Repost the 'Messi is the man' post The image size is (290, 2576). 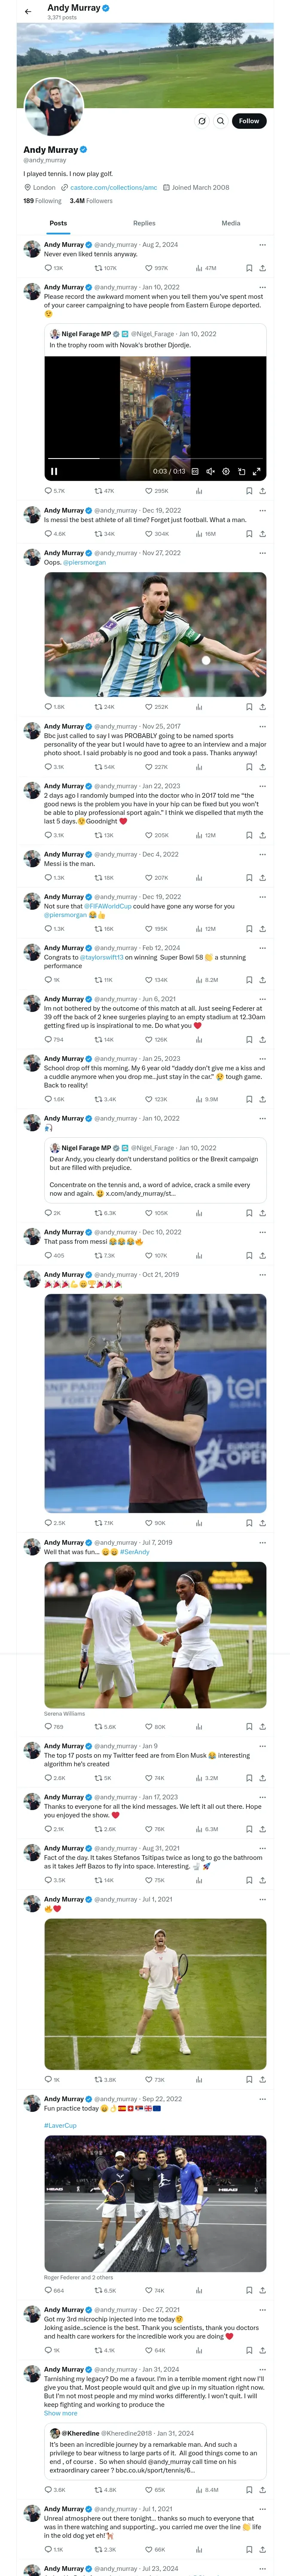pos(98,878)
